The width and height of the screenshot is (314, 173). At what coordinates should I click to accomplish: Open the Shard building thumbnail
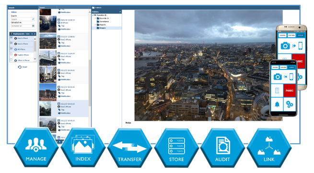(48, 58)
